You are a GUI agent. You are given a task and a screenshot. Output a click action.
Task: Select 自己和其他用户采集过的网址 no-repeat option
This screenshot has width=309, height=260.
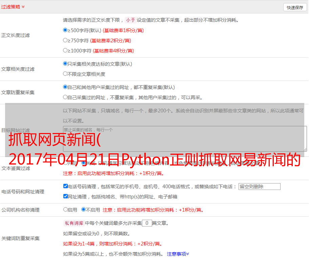tap(65, 87)
